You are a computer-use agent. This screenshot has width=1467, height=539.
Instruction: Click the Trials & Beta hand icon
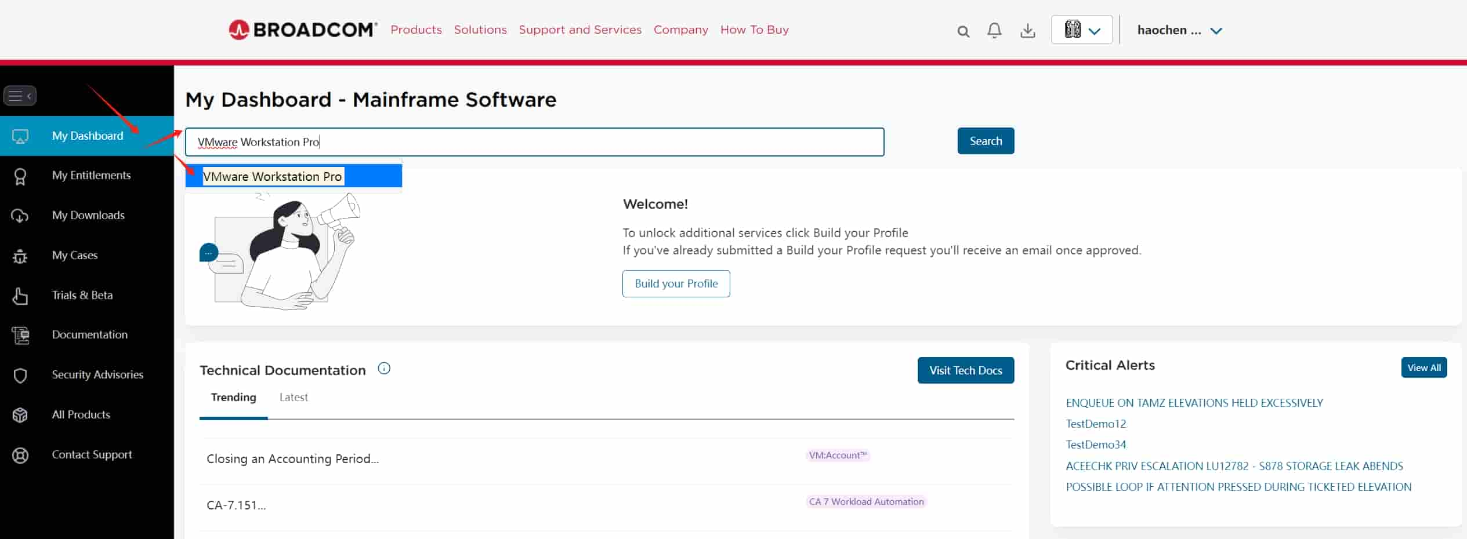click(x=20, y=296)
